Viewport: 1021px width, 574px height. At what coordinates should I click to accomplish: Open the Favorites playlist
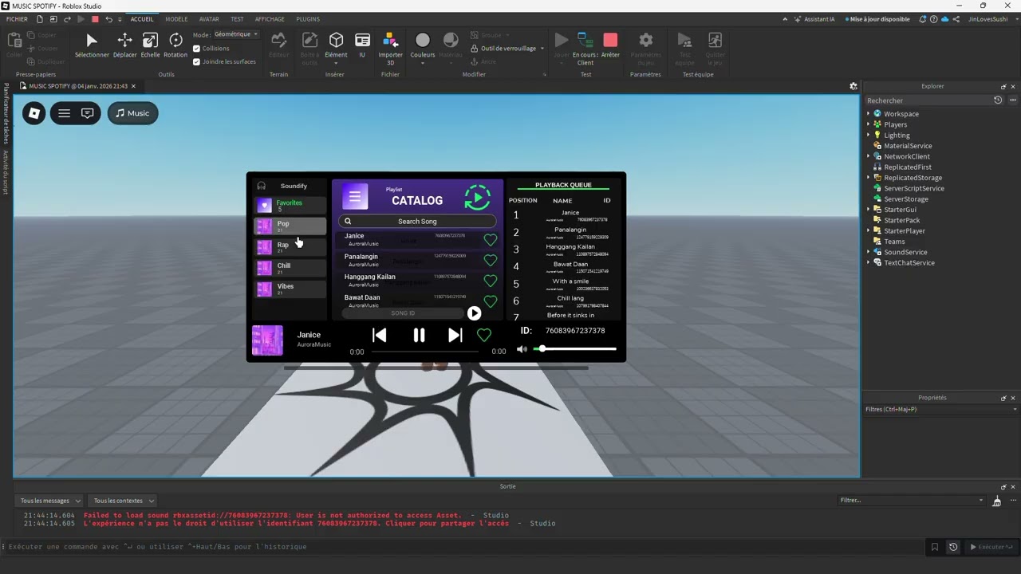290,206
